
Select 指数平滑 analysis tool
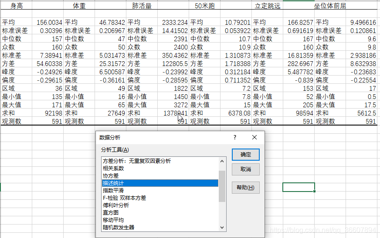[x=160, y=190]
